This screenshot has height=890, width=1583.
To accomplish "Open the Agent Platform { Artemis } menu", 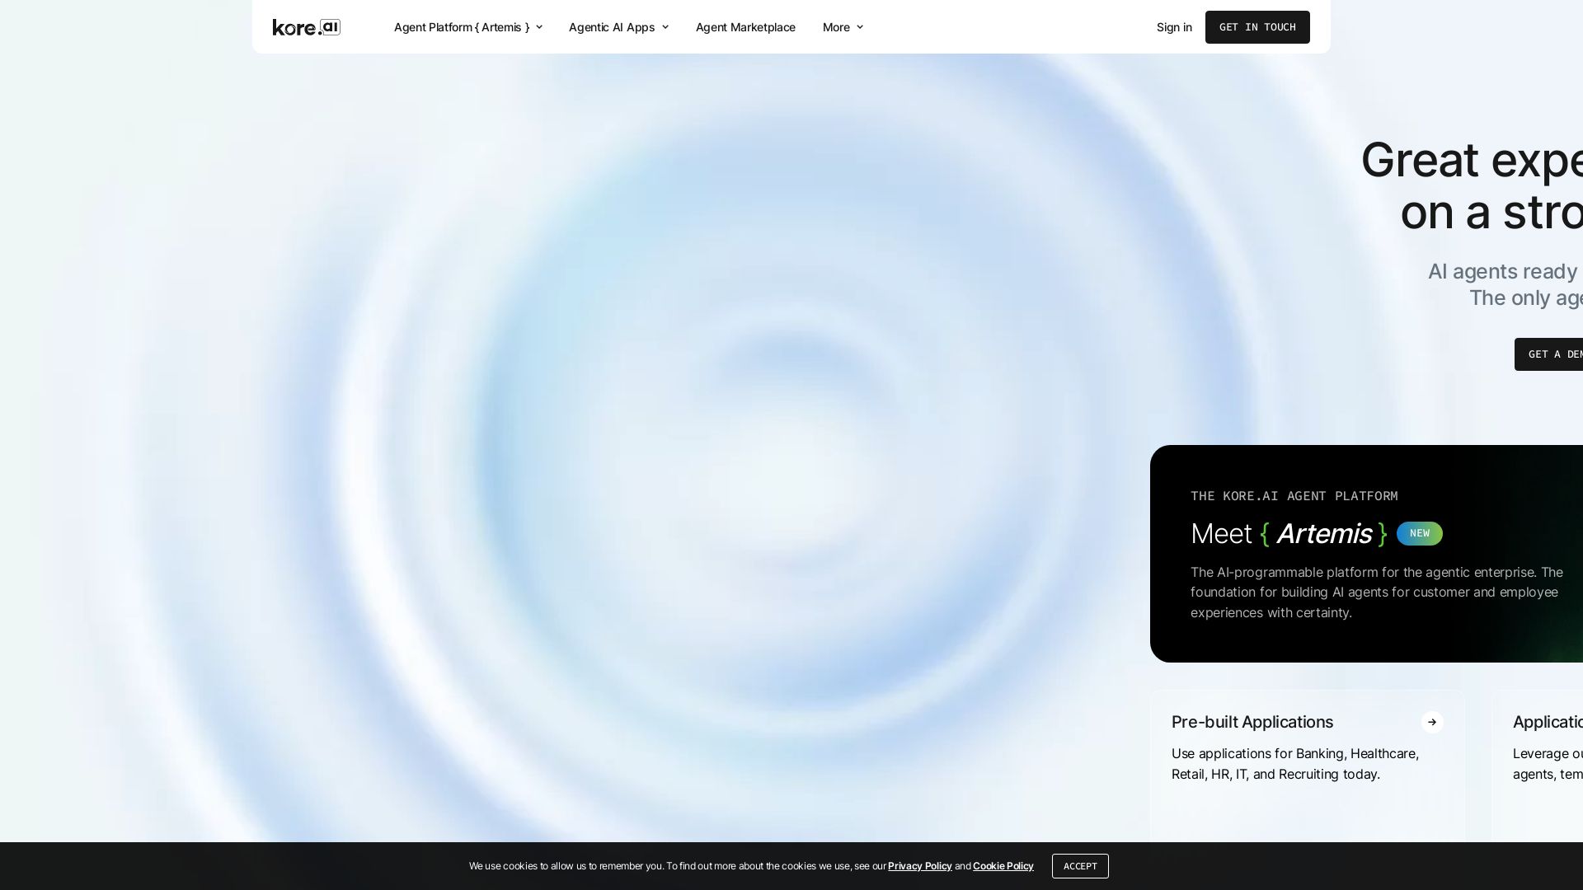I will pos(468,27).
